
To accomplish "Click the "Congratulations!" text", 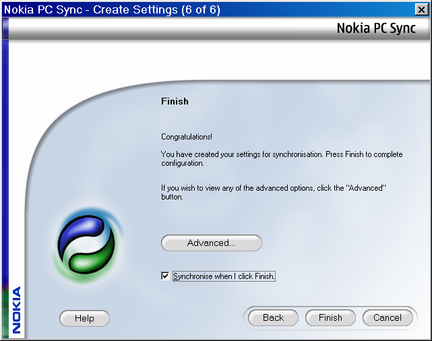I will 187,137.
